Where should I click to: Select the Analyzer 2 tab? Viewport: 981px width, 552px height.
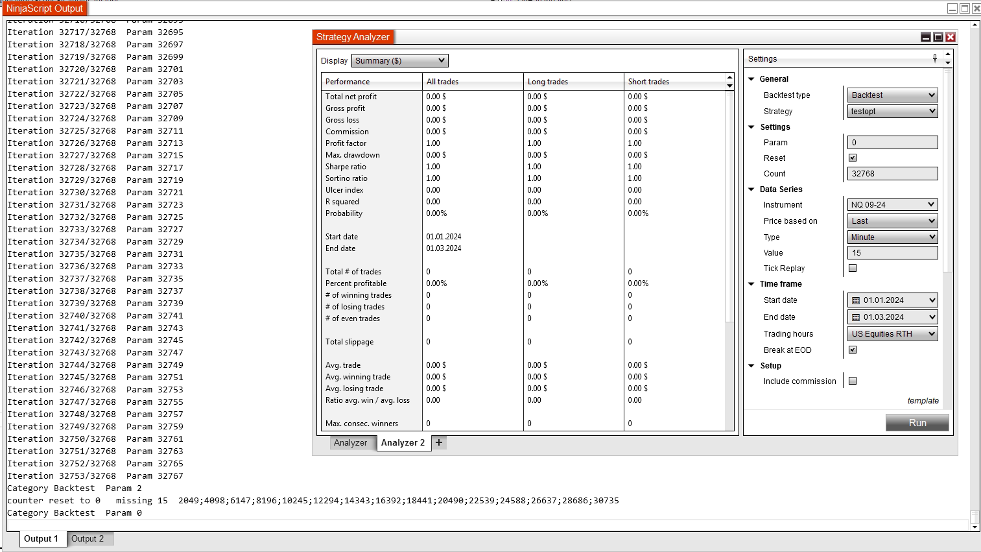click(x=403, y=442)
